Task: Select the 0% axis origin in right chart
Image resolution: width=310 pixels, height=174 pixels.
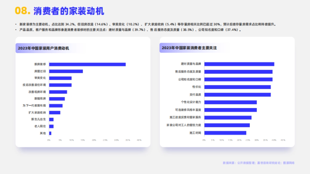Action: pyautogui.click(x=204, y=140)
